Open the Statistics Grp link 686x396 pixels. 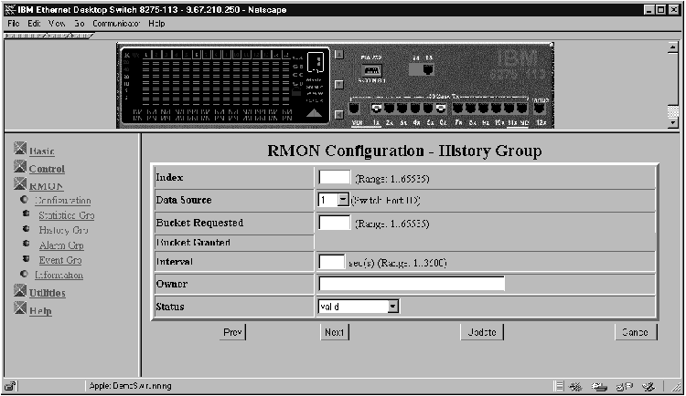(x=66, y=215)
